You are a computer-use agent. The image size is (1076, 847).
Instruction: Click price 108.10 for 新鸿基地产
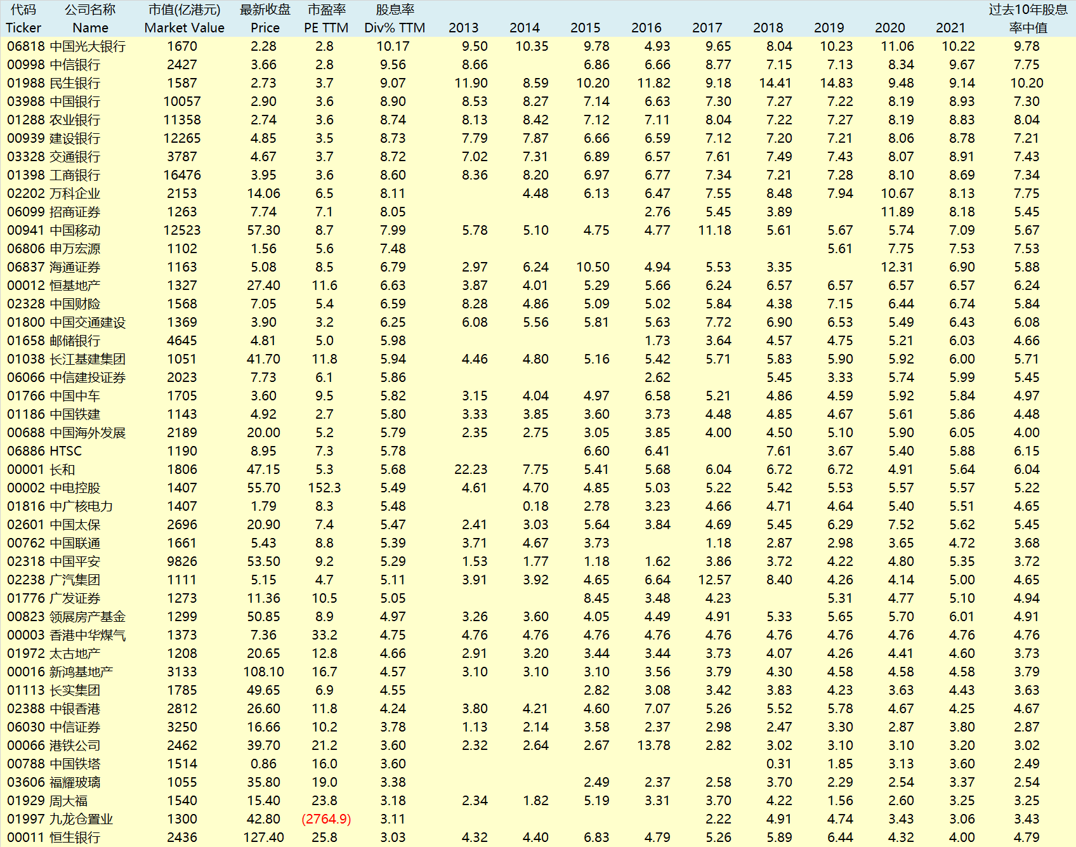(263, 672)
